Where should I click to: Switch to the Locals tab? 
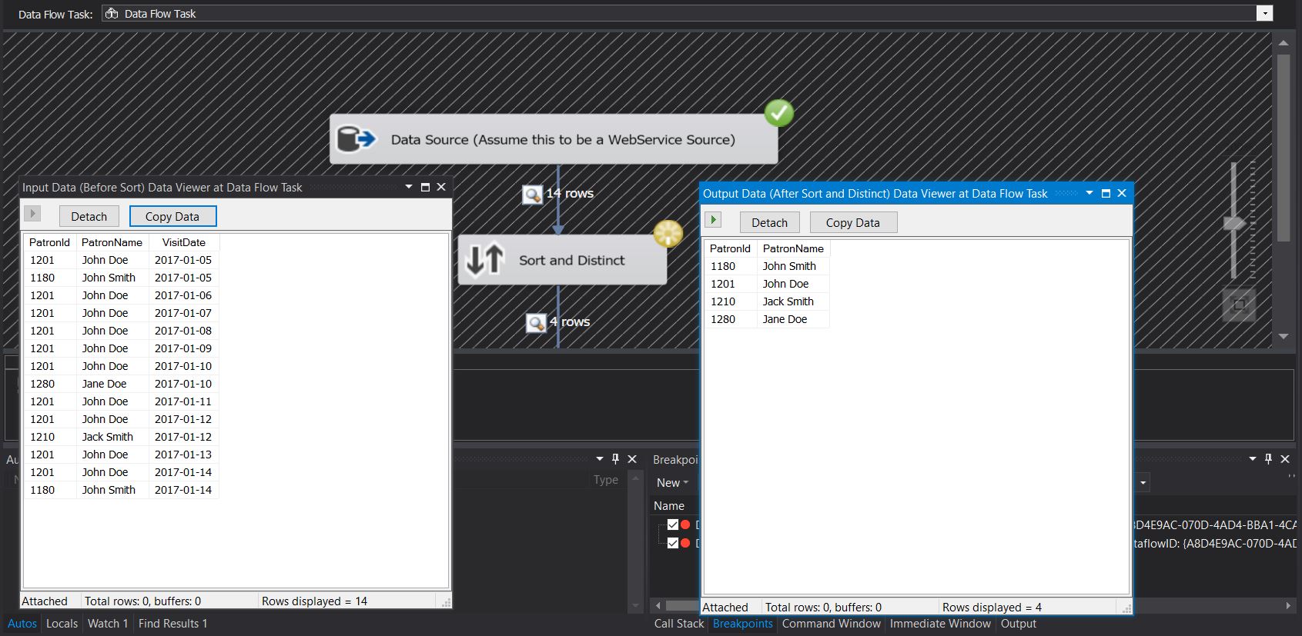tap(62, 624)
